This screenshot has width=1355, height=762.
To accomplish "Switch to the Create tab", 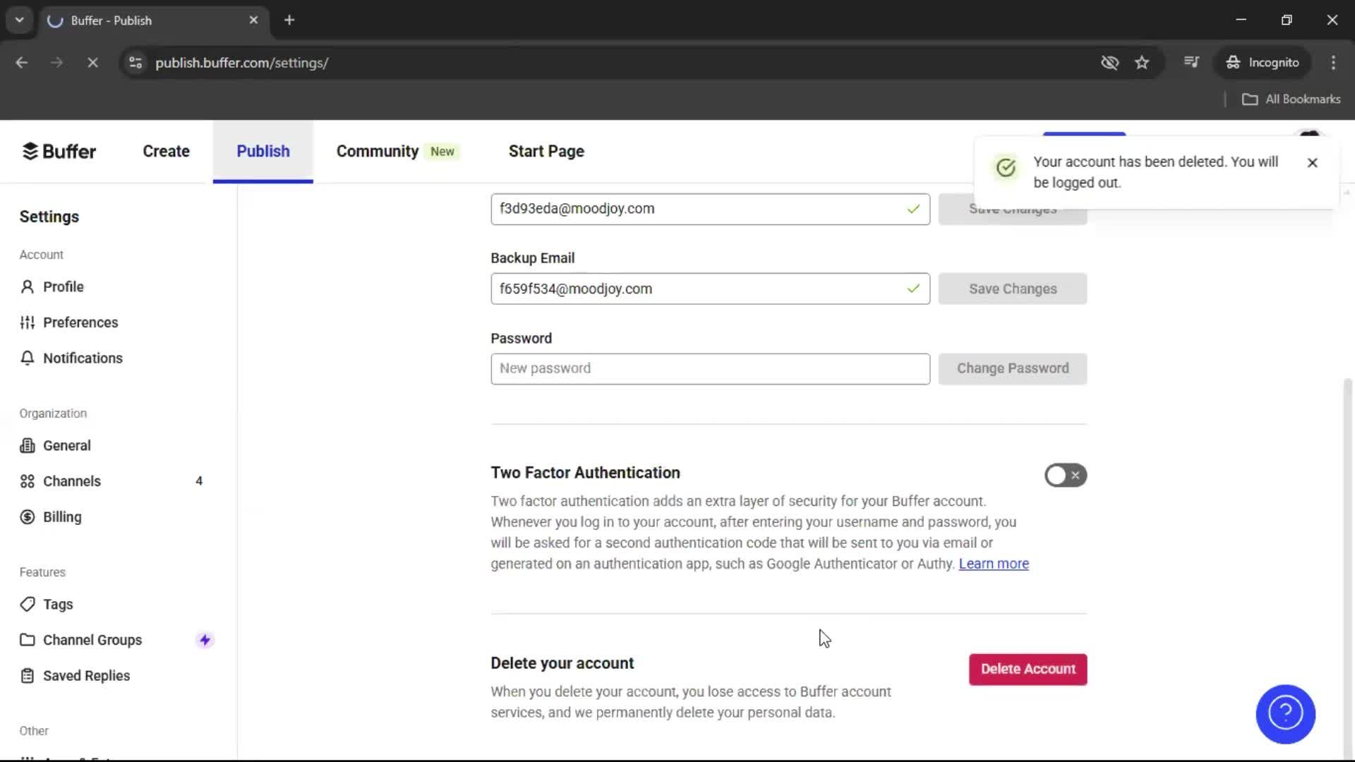I will [x=166, y=152].
